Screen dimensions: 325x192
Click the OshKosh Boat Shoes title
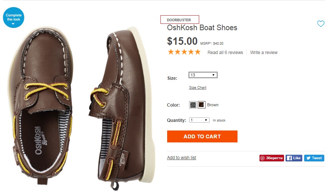[x=202, y=28]
